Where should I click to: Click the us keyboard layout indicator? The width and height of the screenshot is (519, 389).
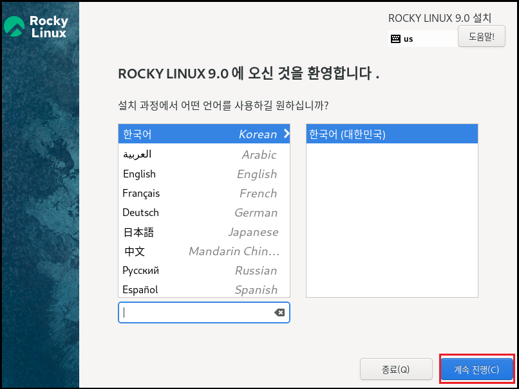(423, 39)
